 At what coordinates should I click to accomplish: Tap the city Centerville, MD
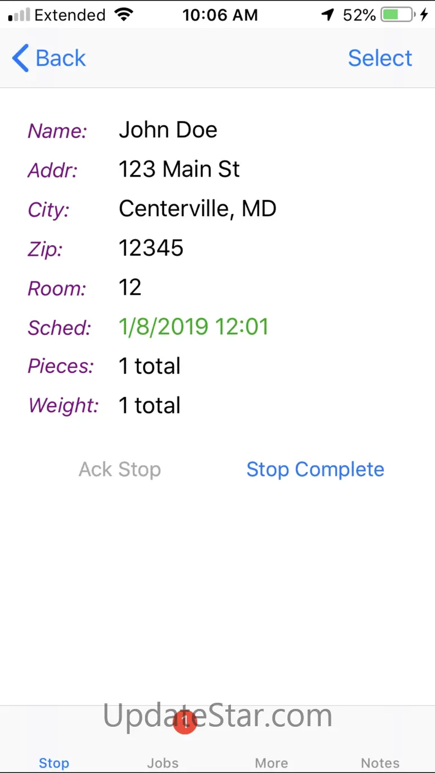[197, 208]
